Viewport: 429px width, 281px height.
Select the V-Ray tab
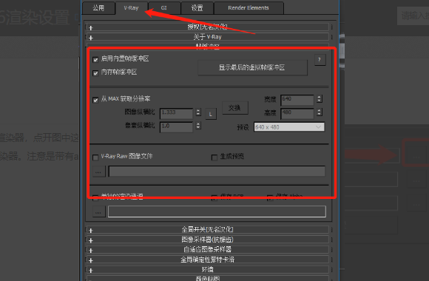coord(132,8)
